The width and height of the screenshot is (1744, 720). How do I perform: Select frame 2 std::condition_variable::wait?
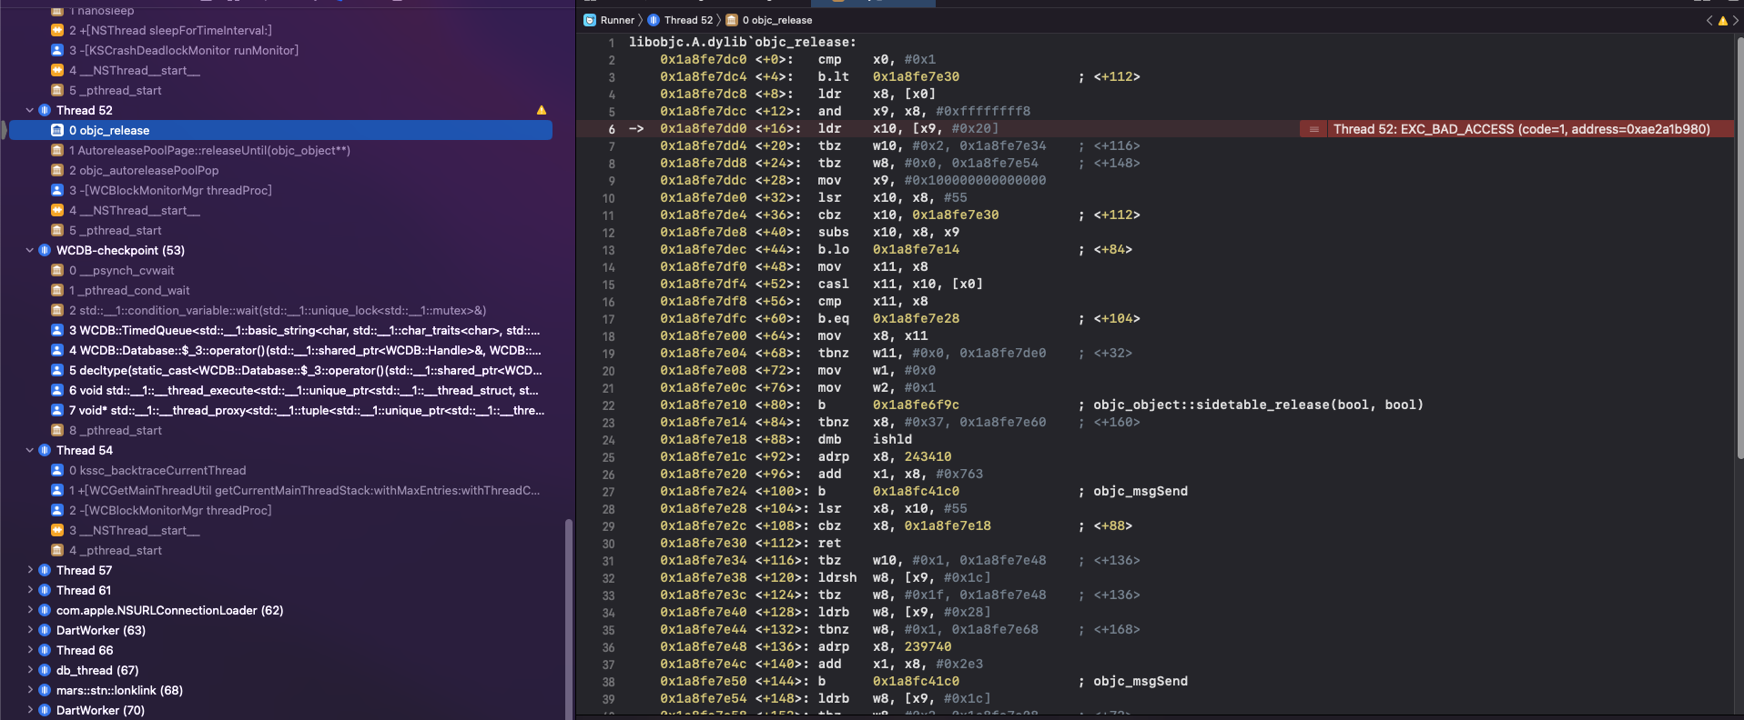tap(278, 310)
